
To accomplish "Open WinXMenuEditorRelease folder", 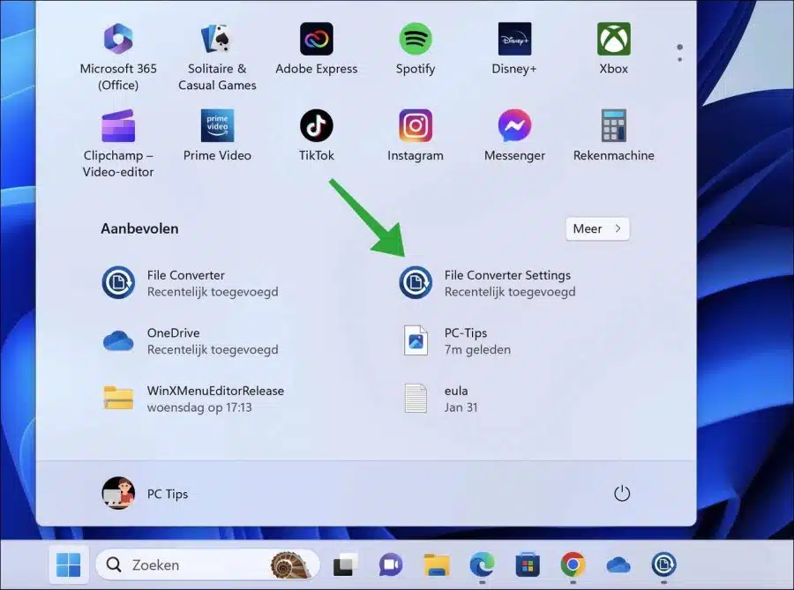I will (193, 399).
